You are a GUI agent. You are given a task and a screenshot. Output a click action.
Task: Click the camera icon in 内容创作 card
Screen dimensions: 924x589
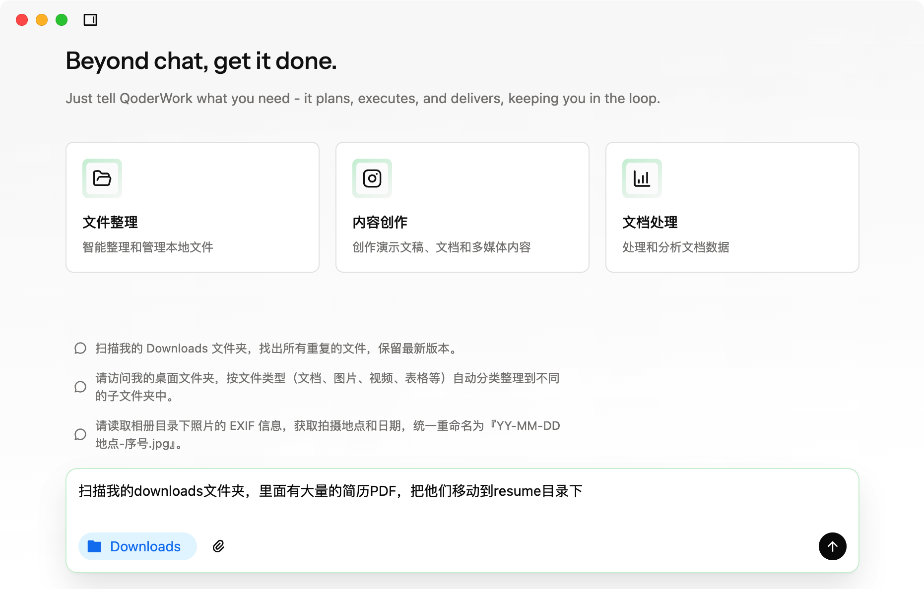(372, 178)
